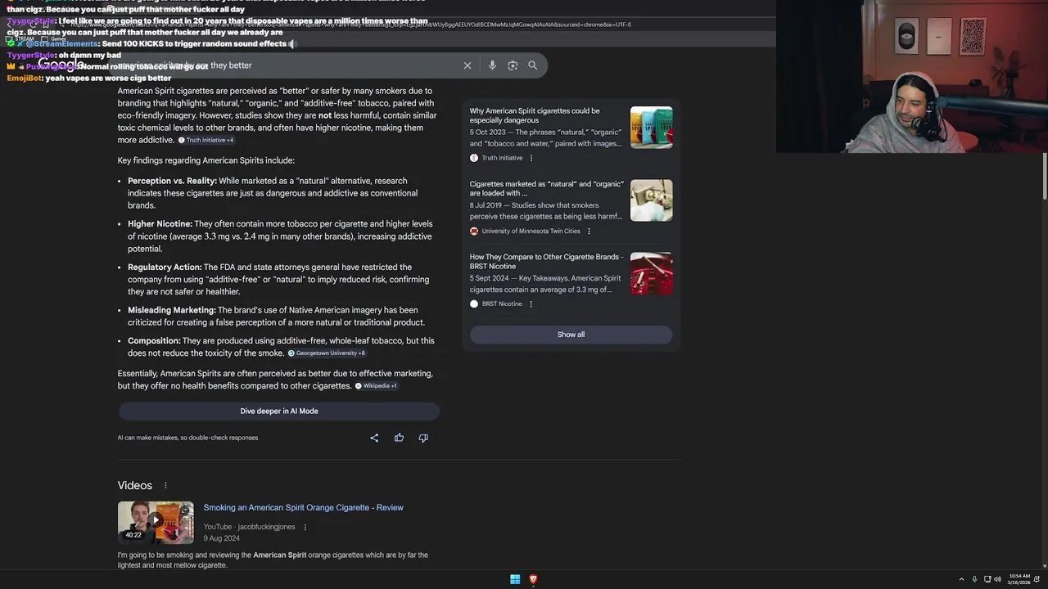Click "AI can make mistakes, so double-check responses"
Viewport: 1048px width, 589px height.
pos(187,438)
